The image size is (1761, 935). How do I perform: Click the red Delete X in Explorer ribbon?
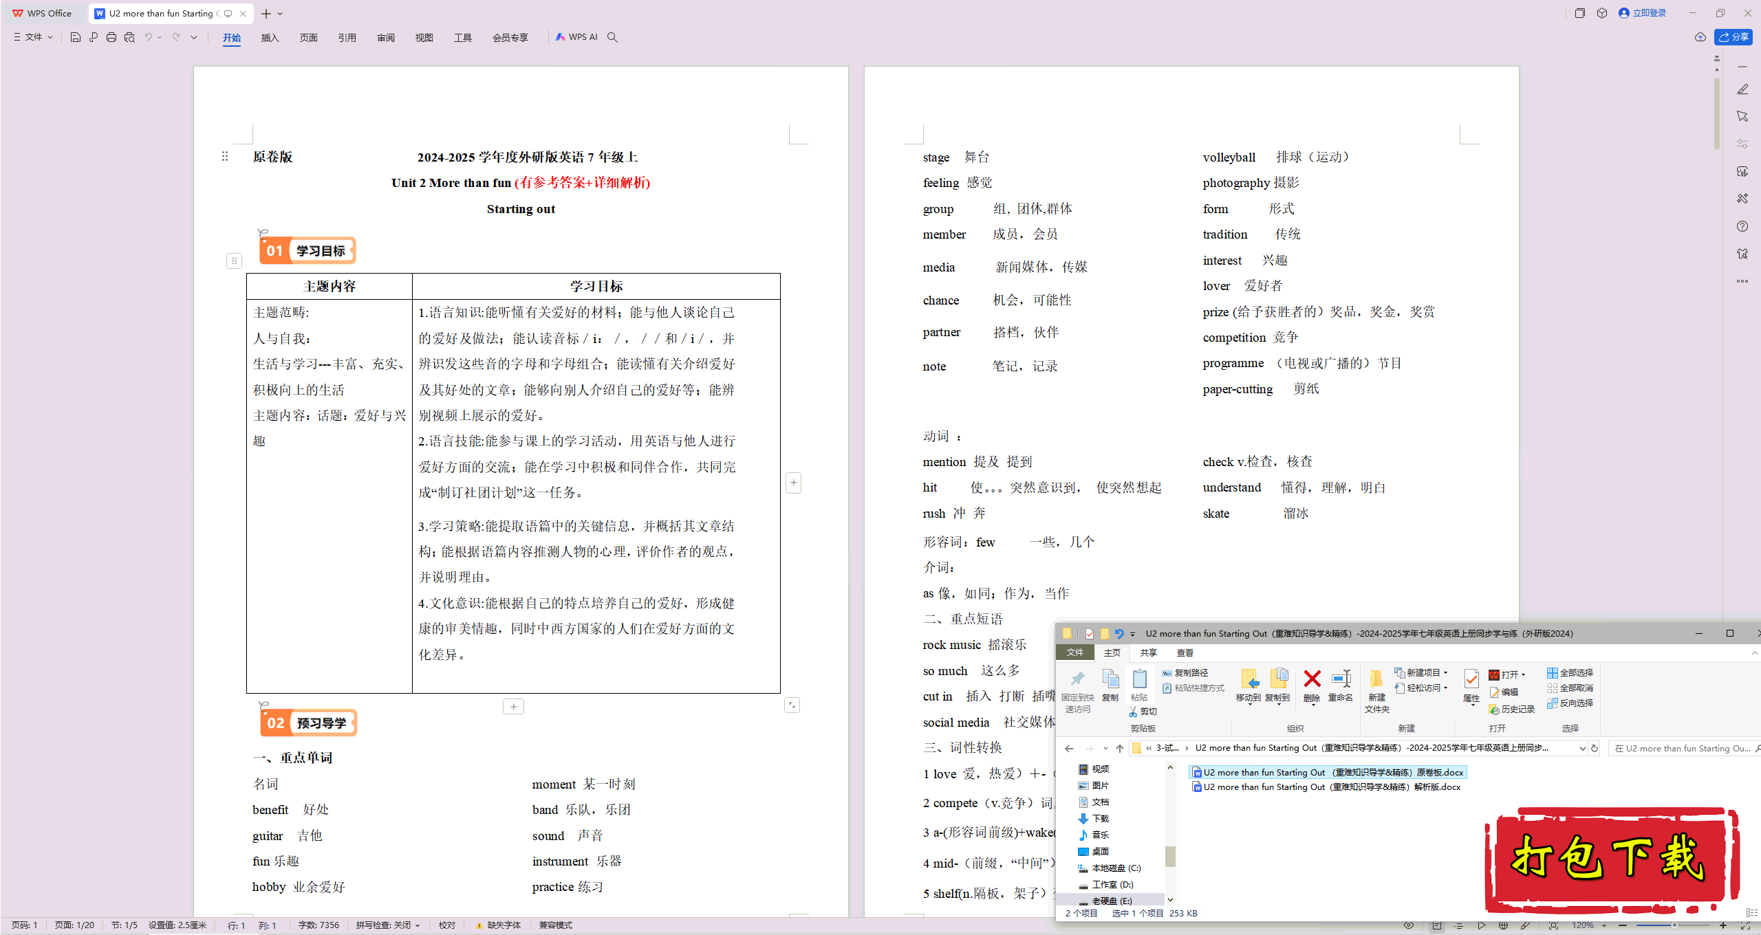[1312, 679]
